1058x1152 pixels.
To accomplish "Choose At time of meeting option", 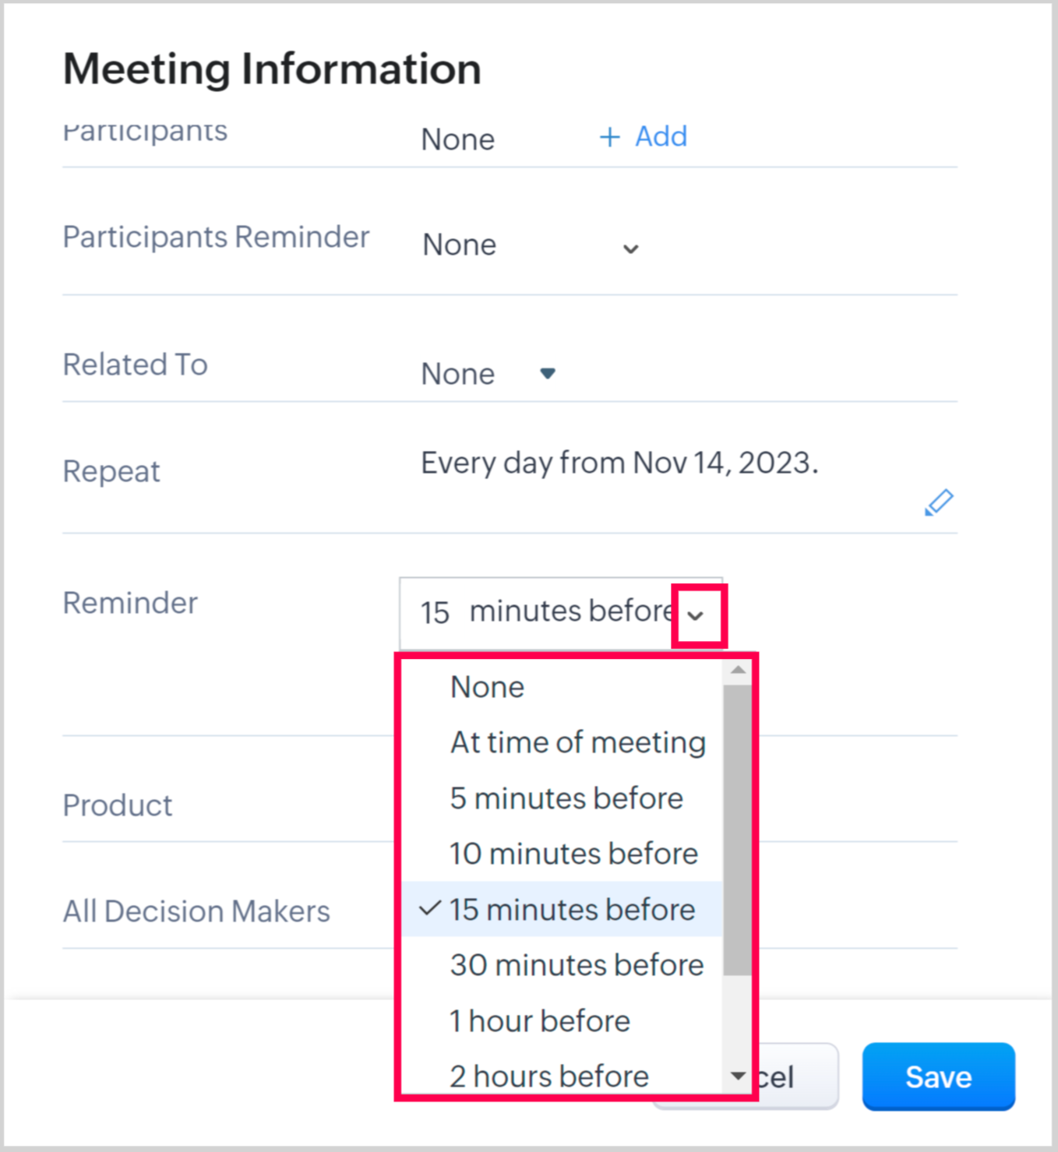I will pyautogui.click(x=577, y=742).
